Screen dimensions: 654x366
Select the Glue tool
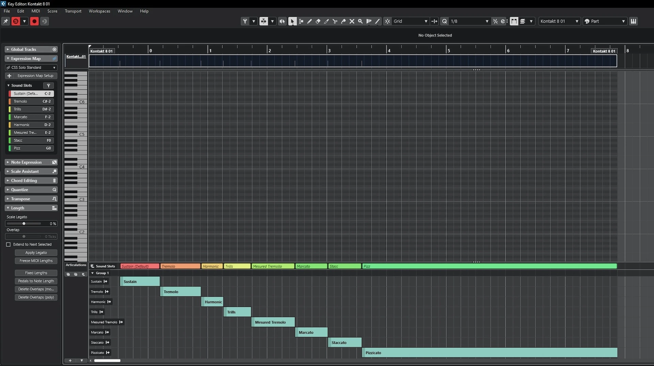point(343,21)
